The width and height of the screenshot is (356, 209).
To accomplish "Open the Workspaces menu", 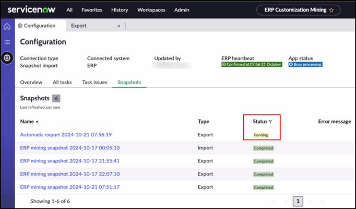I will click(x=151, y=10).
